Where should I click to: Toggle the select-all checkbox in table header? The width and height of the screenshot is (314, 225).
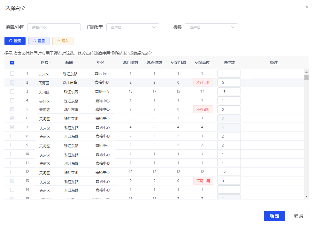(12, 63)
